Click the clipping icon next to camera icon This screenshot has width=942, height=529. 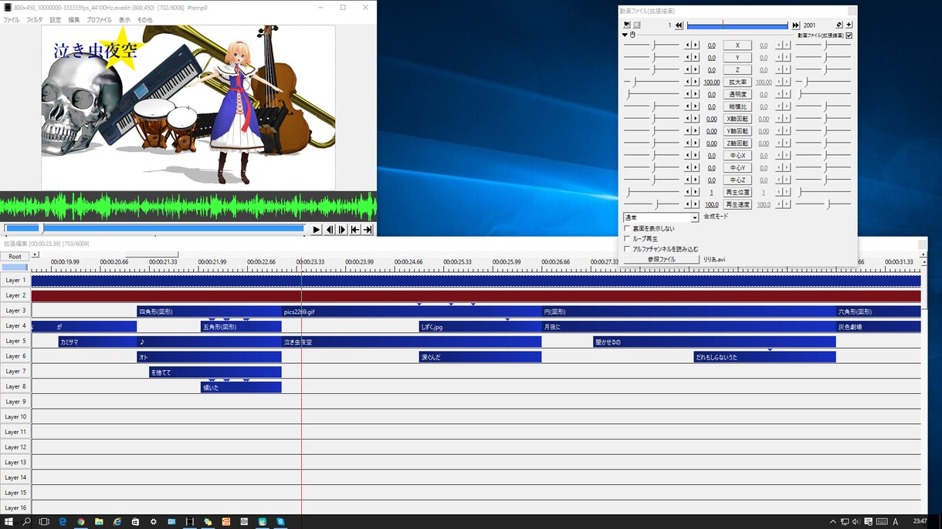(x=637, y=25)
